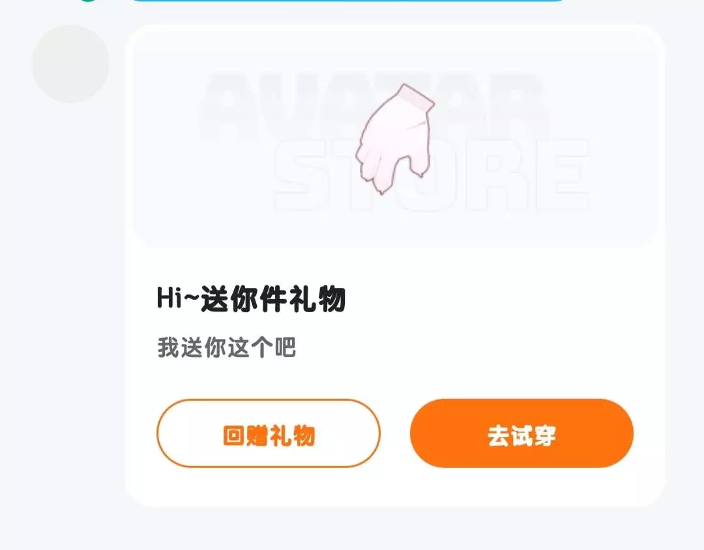Click the orange 去试穿 button
Viewport: 704px width, 550px height.
coord(521,433)
